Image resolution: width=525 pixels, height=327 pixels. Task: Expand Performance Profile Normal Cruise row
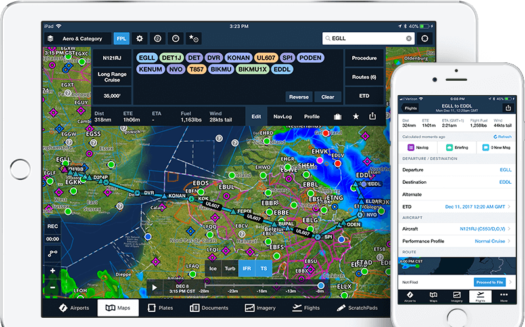(x=457, y=241)
